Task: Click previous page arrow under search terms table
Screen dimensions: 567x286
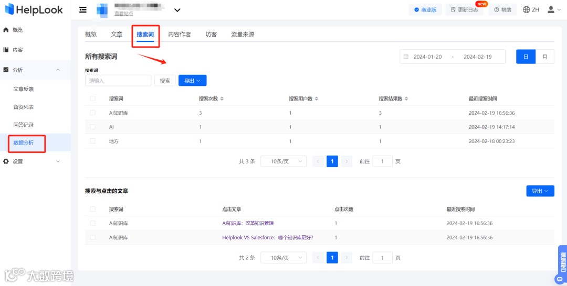Action: coord(318,161)
